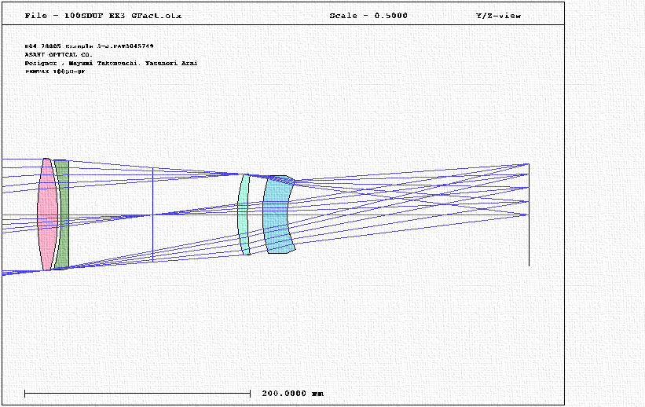This screenshot has height=407, width=645.
Task: Click the '200.0000 mm' scale bar label
Action: click(x=292, y=394)
